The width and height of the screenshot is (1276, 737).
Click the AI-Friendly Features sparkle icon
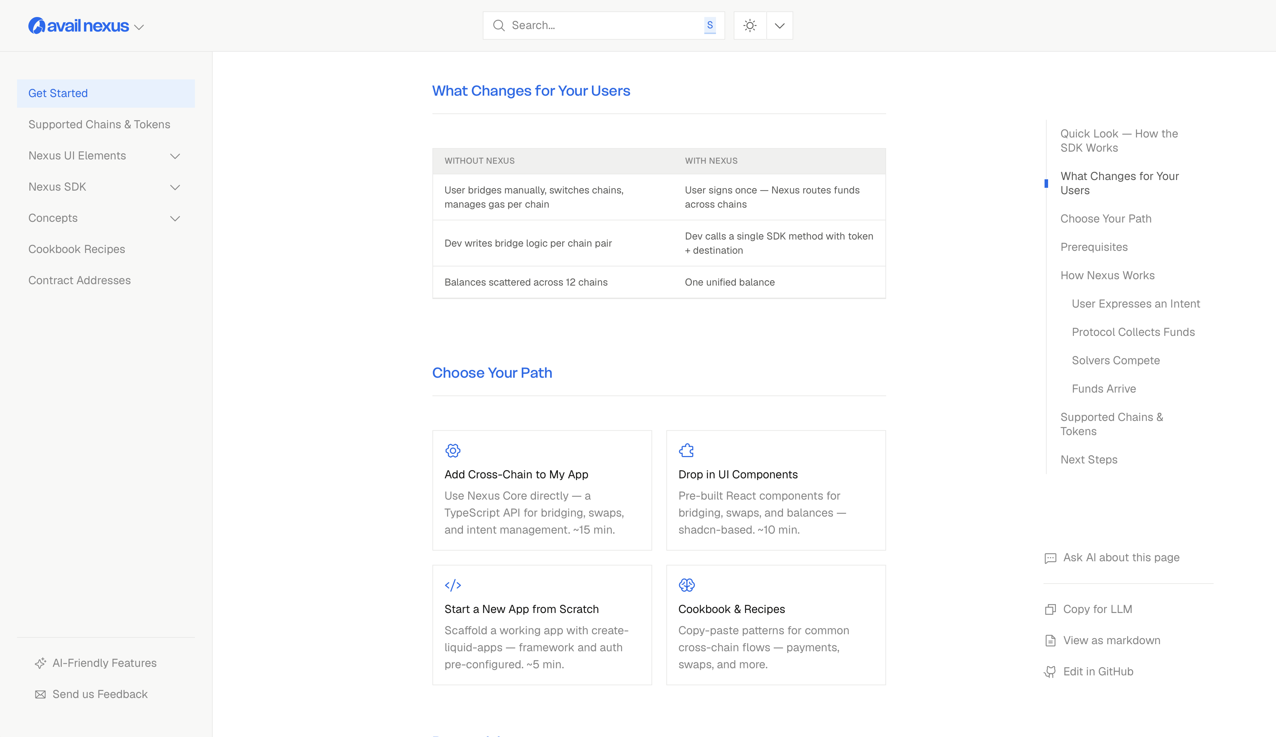(x=40, y=663)
